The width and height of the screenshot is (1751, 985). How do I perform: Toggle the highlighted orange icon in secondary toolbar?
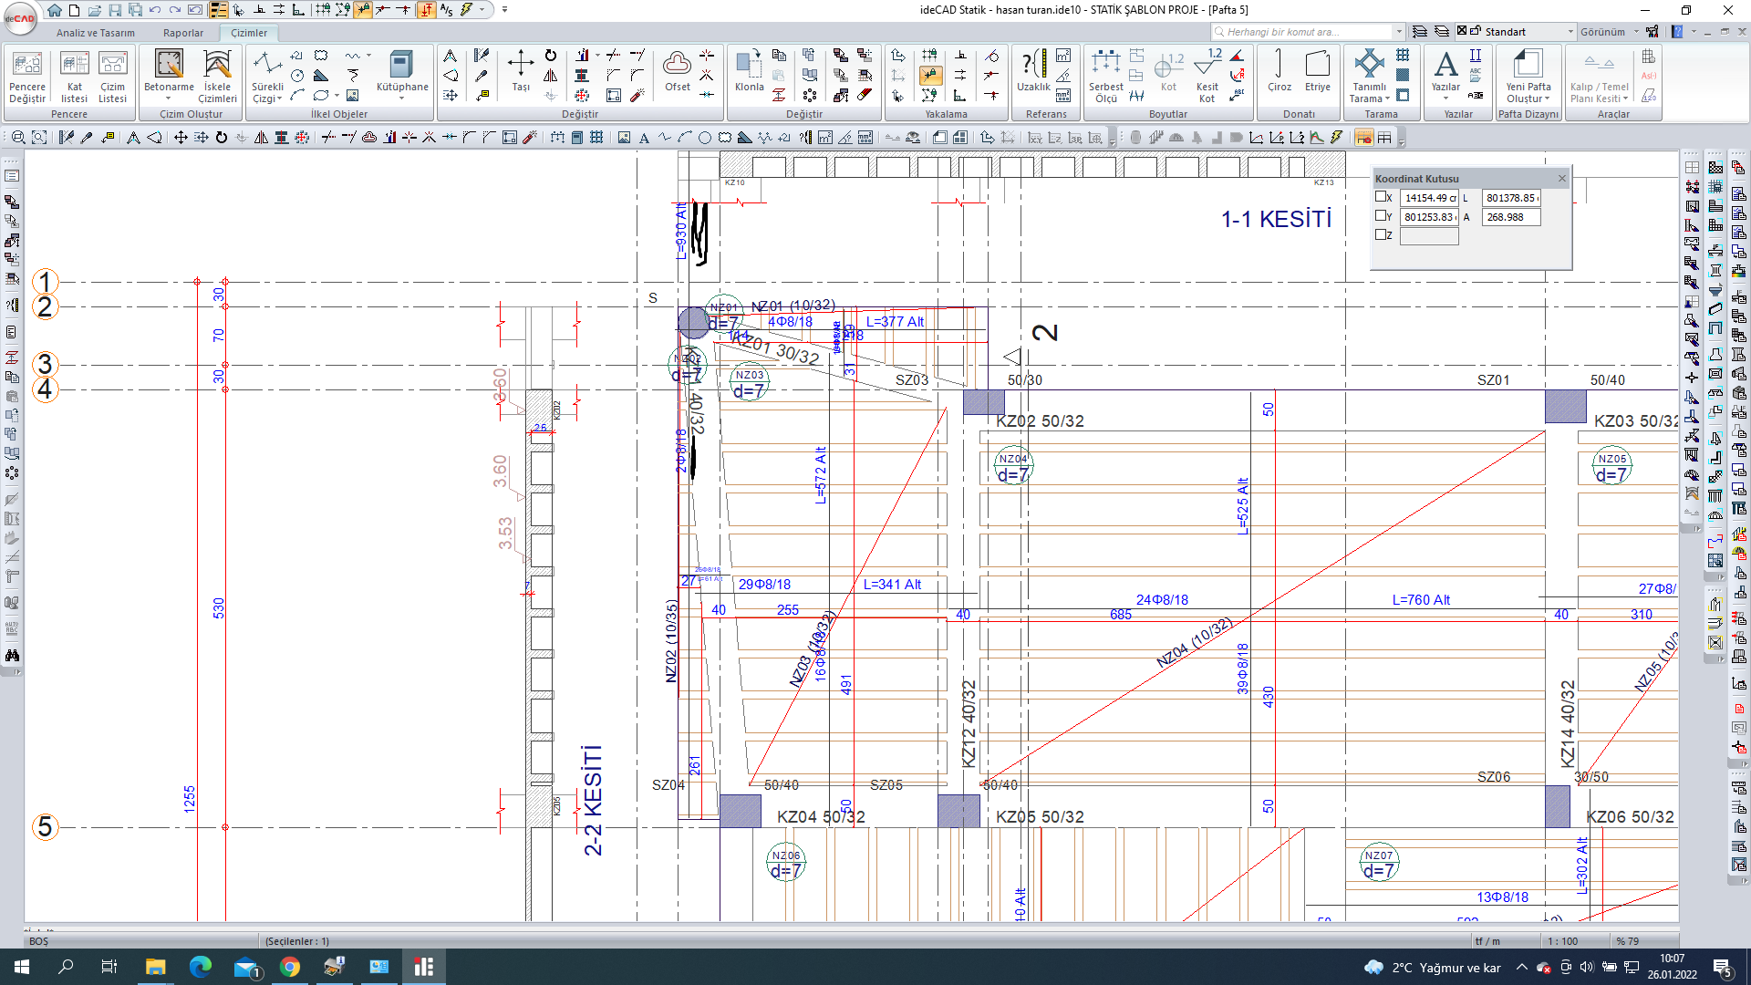click(x=1363, y=138)
